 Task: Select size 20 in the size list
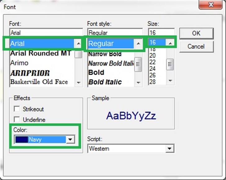click(152, 55)
